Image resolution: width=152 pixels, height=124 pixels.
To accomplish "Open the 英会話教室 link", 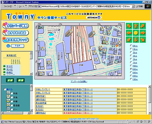I will (x=41, y=103).
